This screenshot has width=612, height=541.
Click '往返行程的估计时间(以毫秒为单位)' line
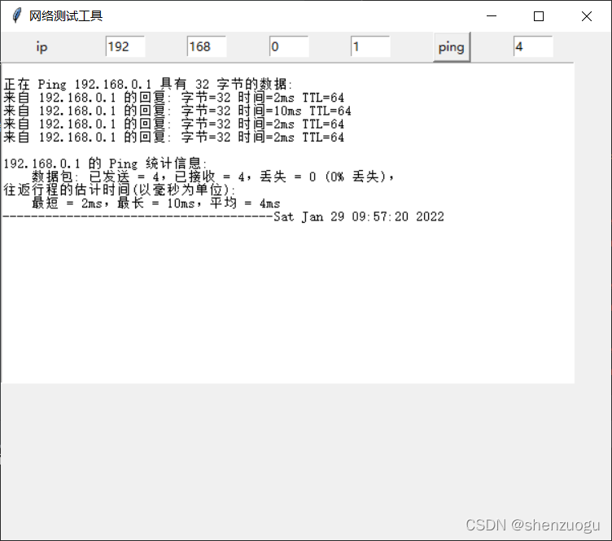(120, 190)
